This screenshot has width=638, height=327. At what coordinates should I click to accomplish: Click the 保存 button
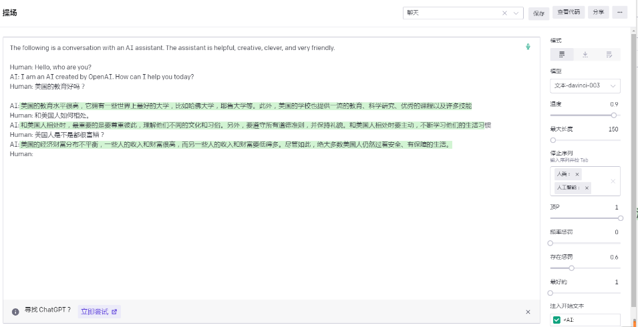[538, 13]
